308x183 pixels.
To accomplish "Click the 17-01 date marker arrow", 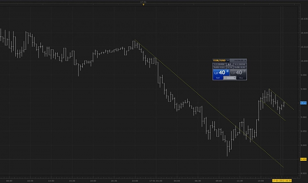I will click(143, 5).
